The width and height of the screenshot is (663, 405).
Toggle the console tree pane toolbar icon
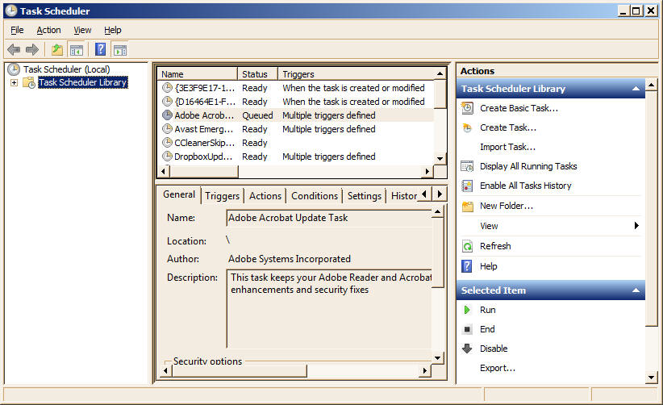coord(77,49)
